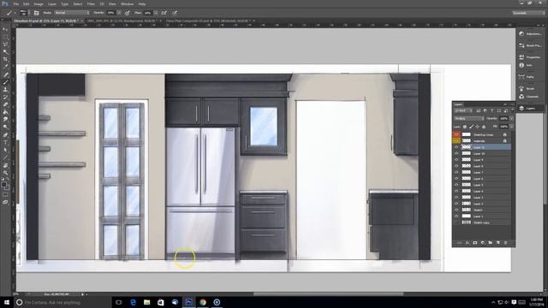
Task: Create a new group in the Layers panel
Action: pos(491,243)
